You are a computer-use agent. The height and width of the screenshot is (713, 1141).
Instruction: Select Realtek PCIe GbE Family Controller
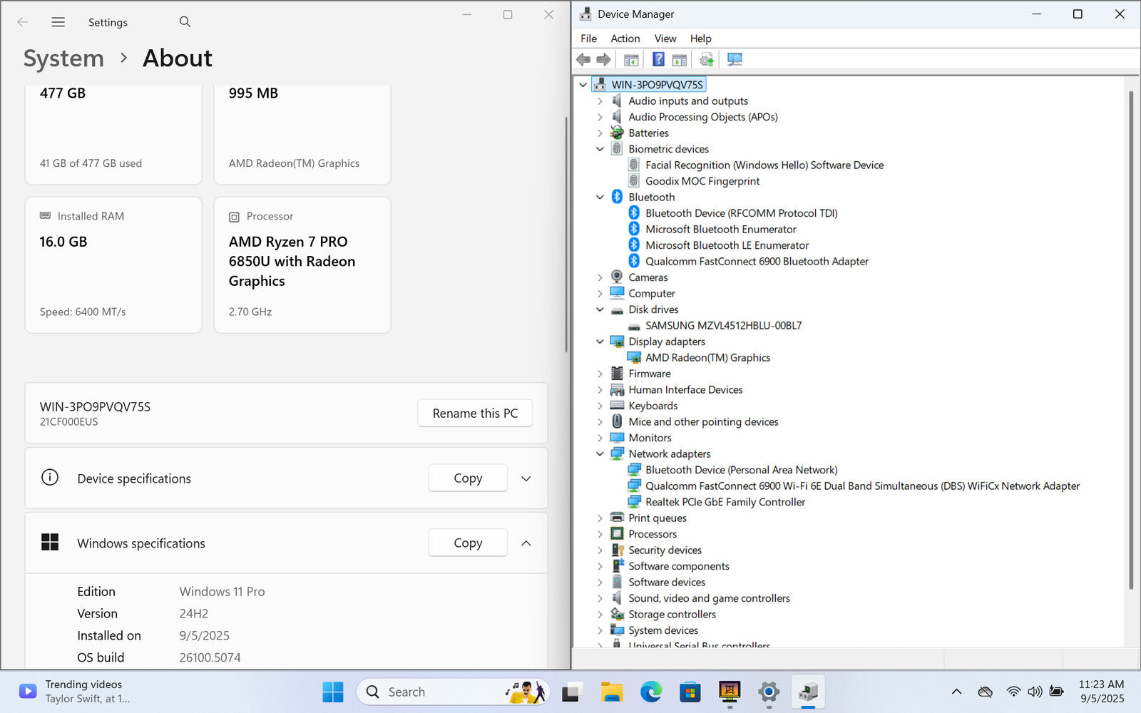click(x=725, y=502)
